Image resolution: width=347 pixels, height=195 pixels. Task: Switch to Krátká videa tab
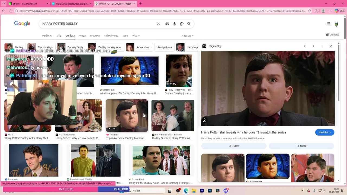[x=111, y=36]
